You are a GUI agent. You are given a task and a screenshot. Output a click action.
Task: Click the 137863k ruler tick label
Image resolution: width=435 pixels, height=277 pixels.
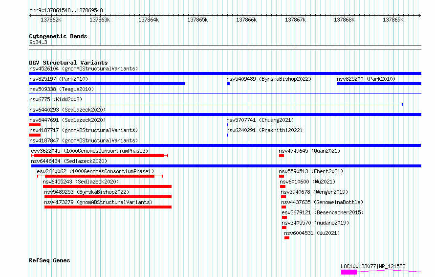pos(100,20)
